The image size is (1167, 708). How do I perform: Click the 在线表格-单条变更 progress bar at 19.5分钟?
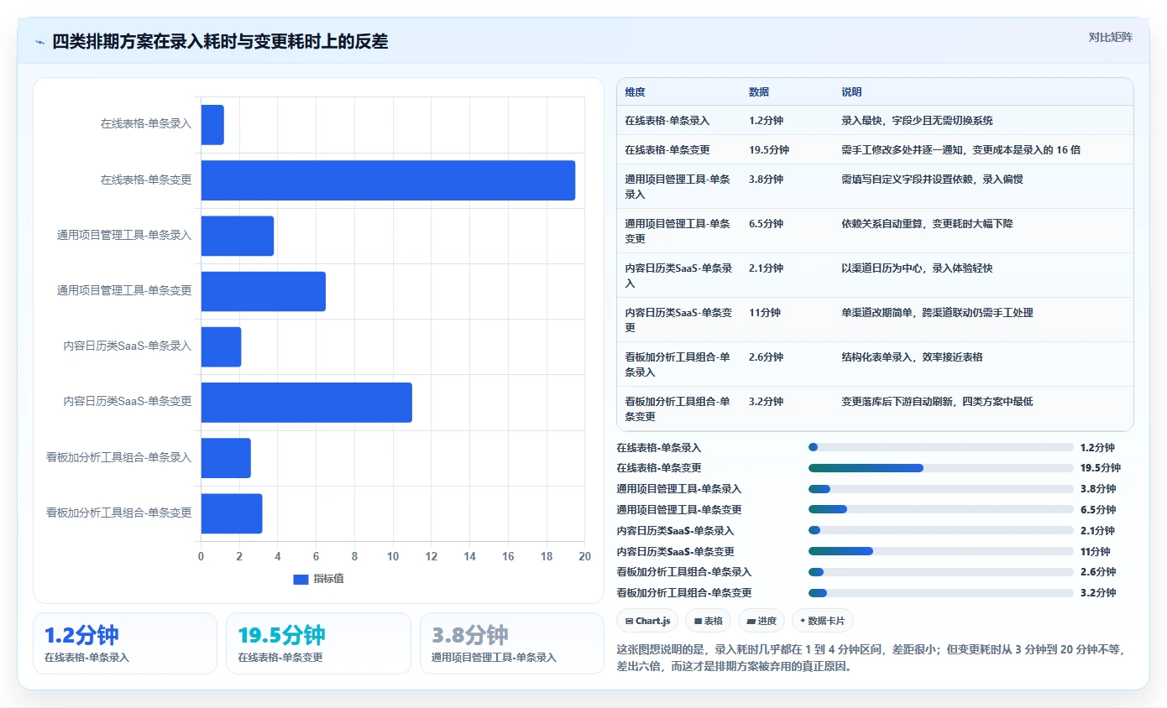click(x=940, y=468)
